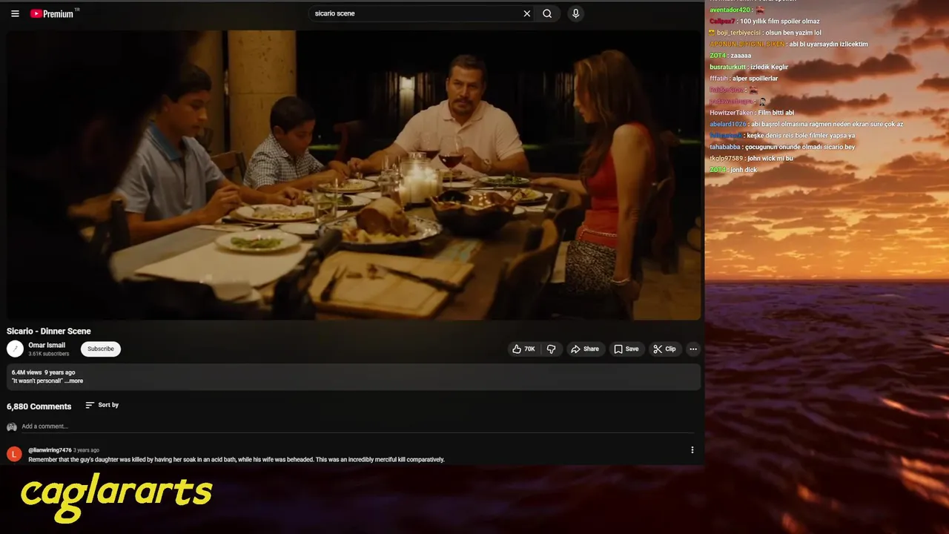Click the magnifier search button

point(547,13)
